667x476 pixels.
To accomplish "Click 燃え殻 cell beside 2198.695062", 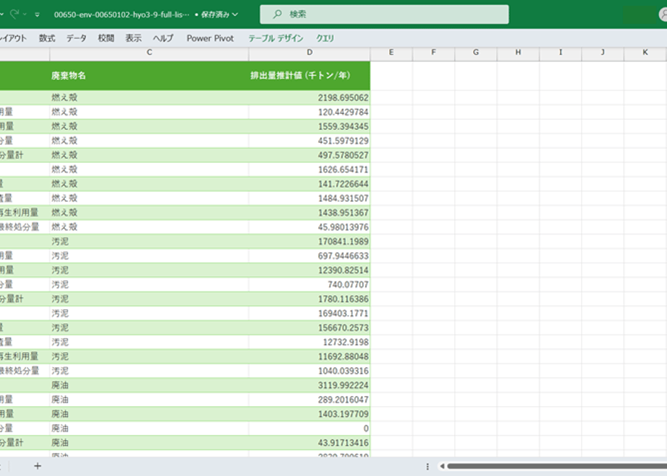I will (x=149, y=98).
